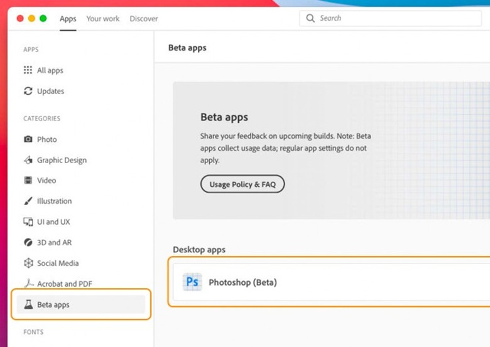The image size is (490, 347).
Task: Click the Social Media icon
Action: point(28,264)
